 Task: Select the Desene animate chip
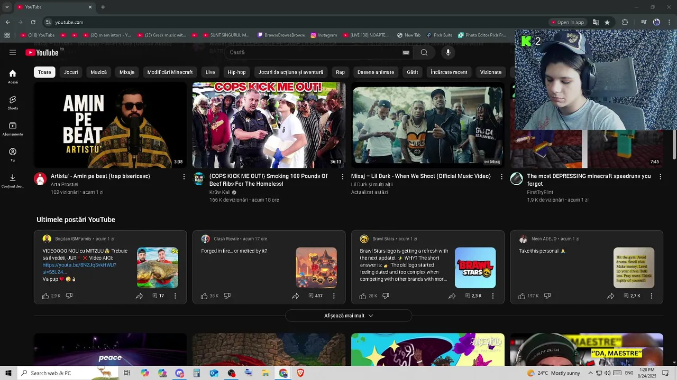[376, 72]
